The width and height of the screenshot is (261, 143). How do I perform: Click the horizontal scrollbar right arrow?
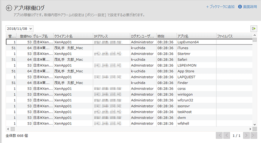[250, 129]
